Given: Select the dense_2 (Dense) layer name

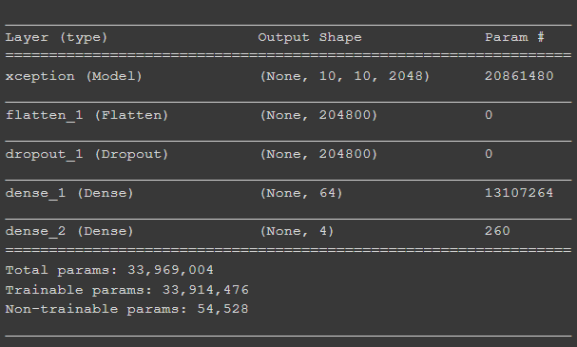Looking at the screenshot, I should click(x=69, y=231).
